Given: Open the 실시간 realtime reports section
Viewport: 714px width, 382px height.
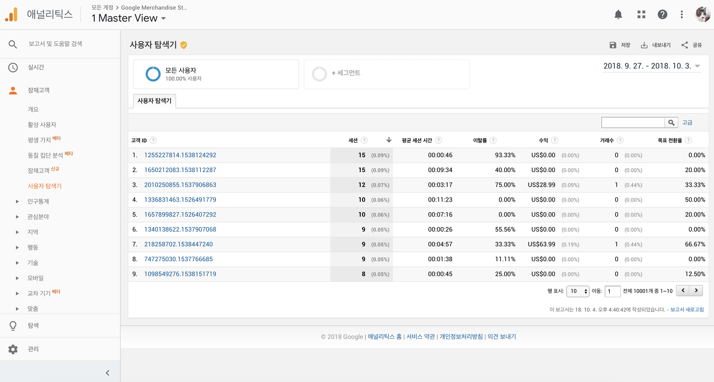Looking at the screenshot, I should [x=36, y=67].
